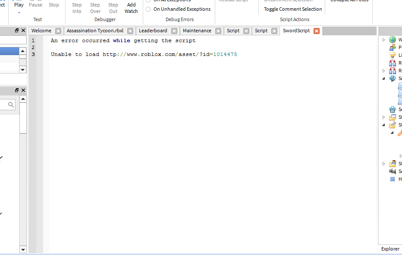Select the ServerStorage floppy disk cloud icon

pos(392,109)
